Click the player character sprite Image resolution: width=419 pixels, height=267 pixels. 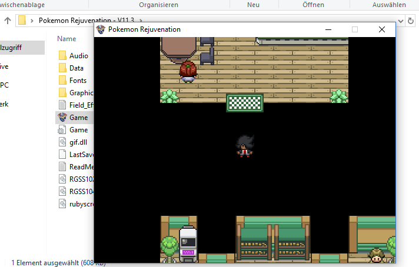coord(244,146)
